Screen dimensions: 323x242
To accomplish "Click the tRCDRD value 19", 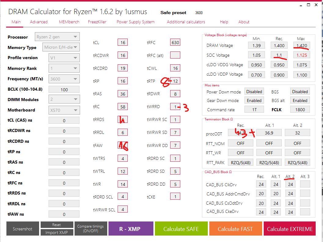I will click(123, 68).
